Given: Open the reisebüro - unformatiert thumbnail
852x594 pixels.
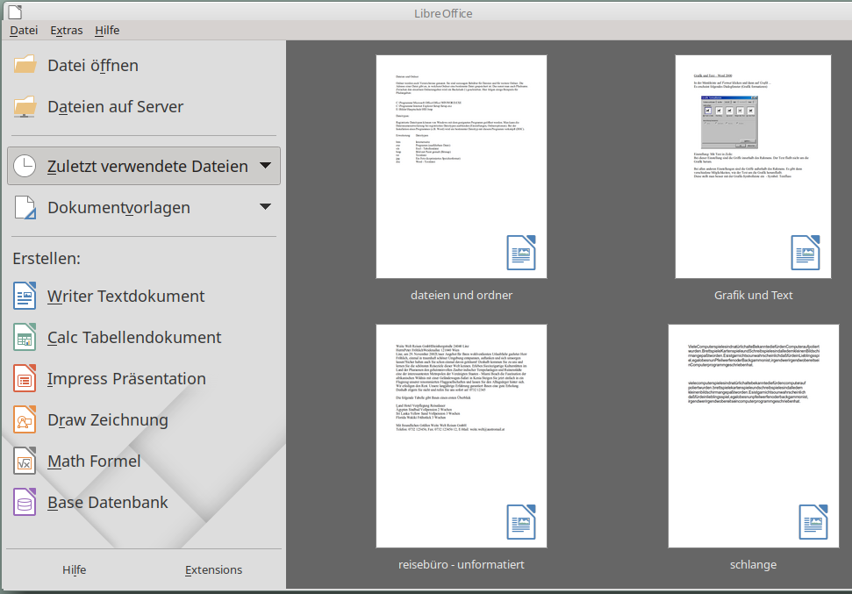Looking at the screenshot, I should click(462, 436).
